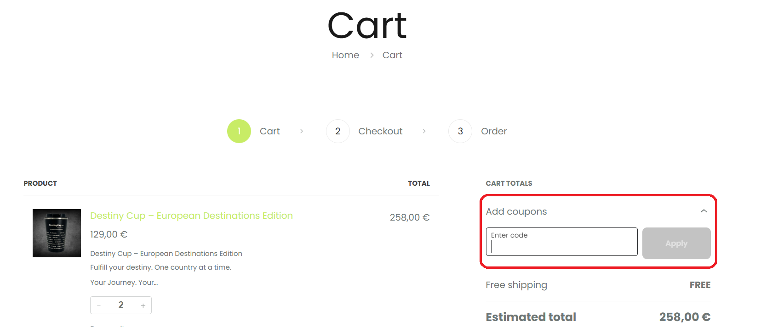Select the step 3 circle

(x=460, y=131)
